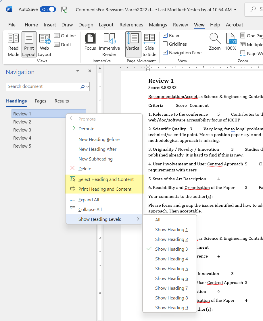The width and height of the screenshot is (263, 321).
Task: Switch to the References ribbon tab
Action: (x=131, y=25)
